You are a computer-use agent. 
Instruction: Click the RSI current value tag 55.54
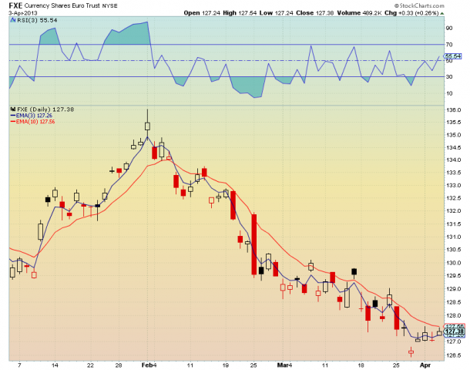point(452,56)
